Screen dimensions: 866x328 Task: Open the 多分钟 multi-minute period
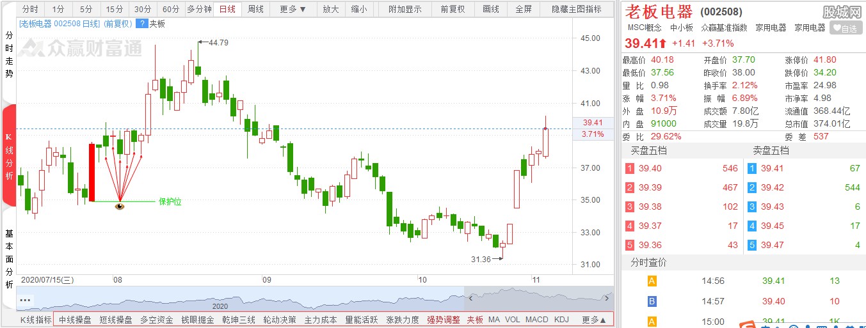pos(199,9)
